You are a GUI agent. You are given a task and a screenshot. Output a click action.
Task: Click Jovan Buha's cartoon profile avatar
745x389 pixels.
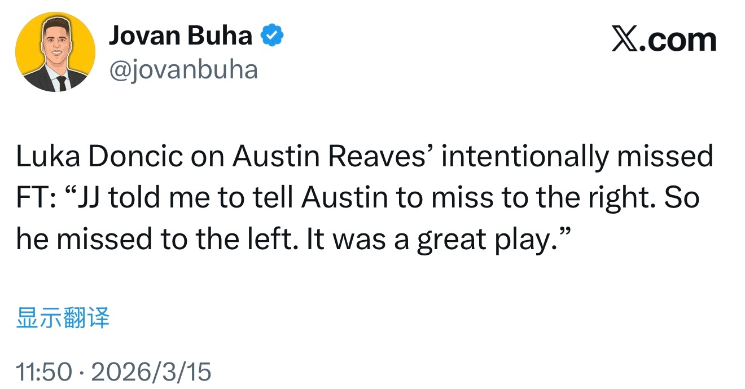55,52
